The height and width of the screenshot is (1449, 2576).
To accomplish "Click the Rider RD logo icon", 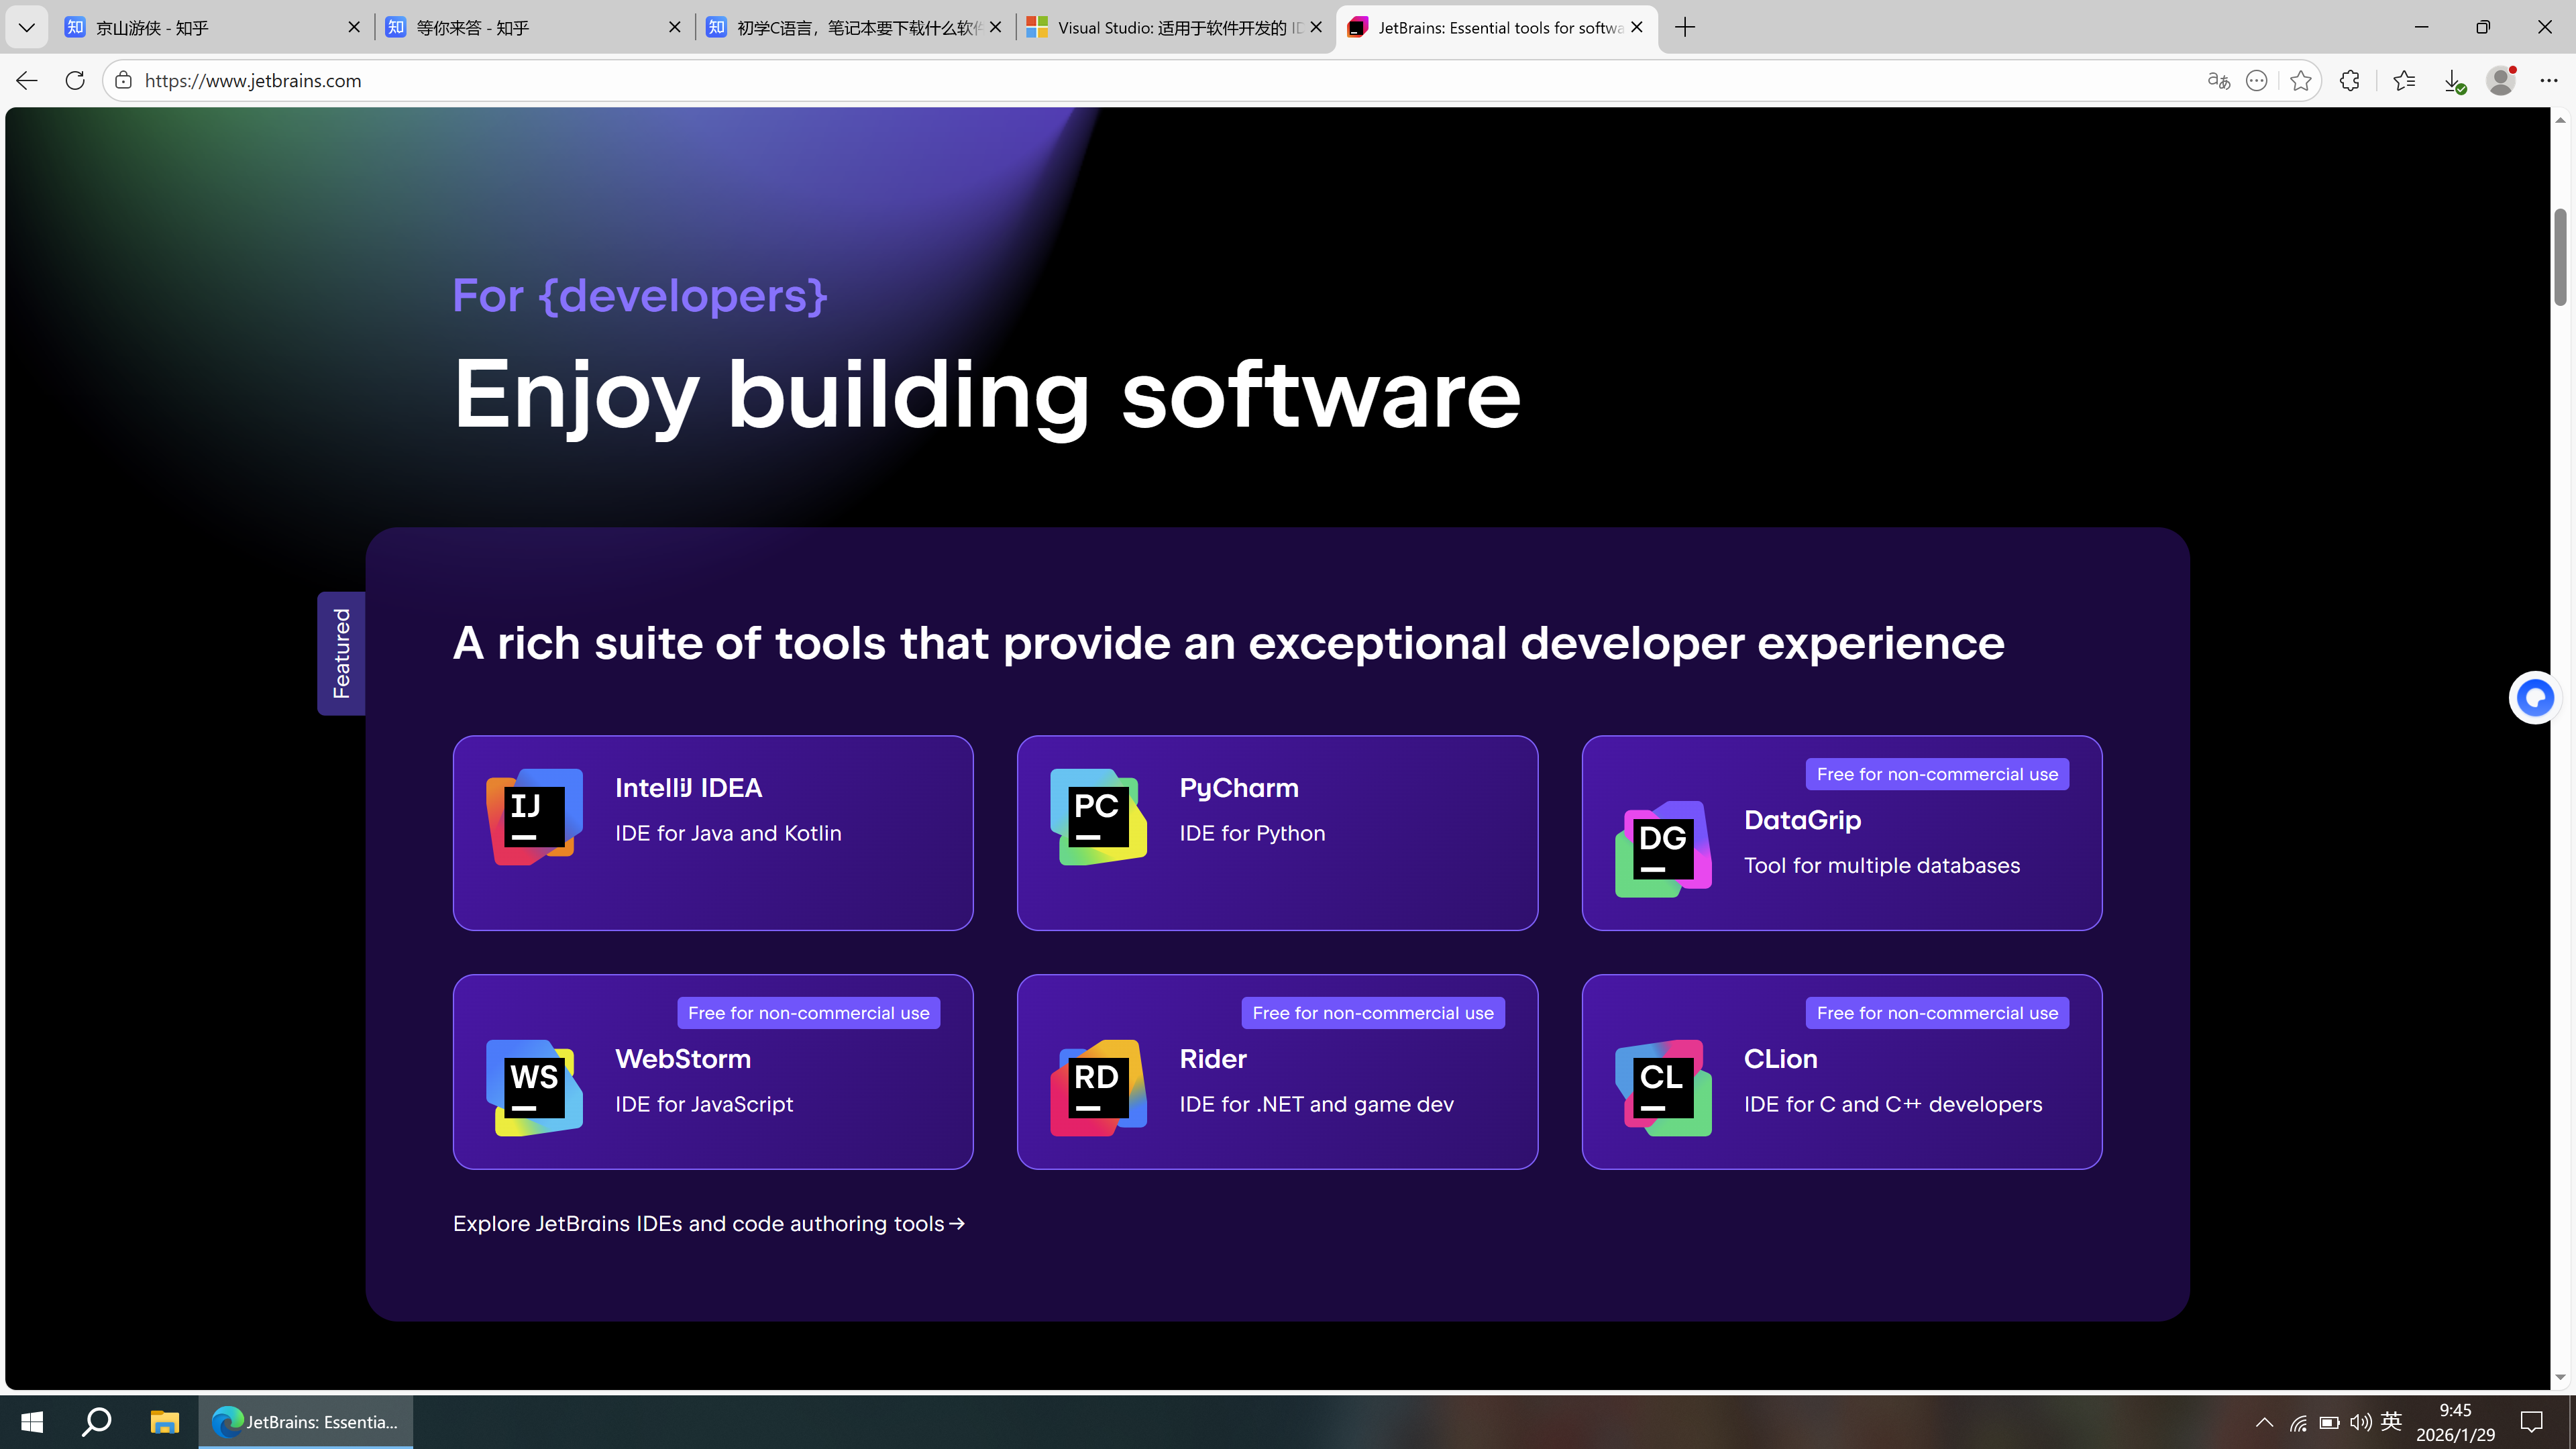I will (1098, 1088).
